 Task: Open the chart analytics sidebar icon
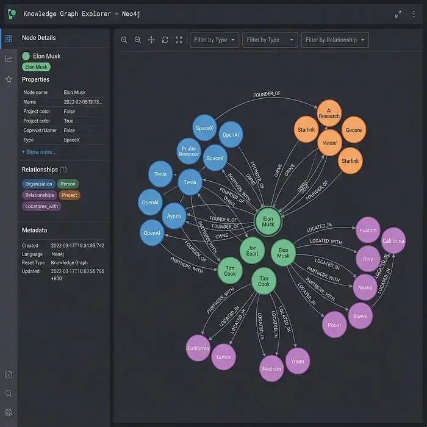click(9, 59)
